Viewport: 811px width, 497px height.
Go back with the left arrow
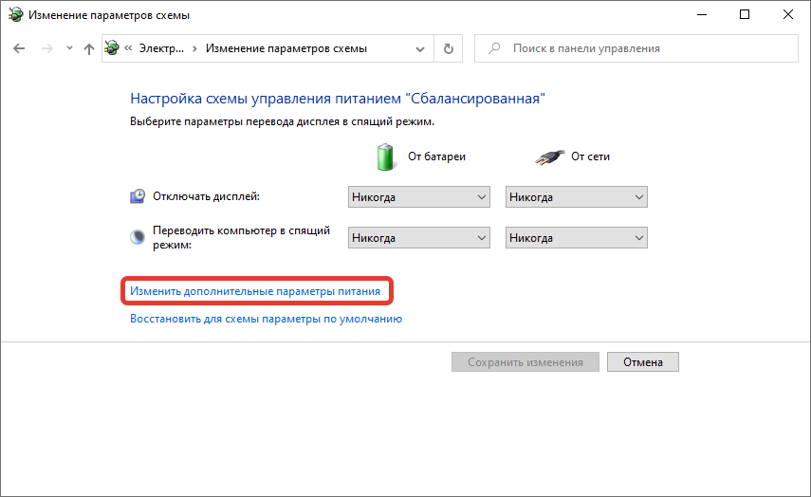click(19, 48)
